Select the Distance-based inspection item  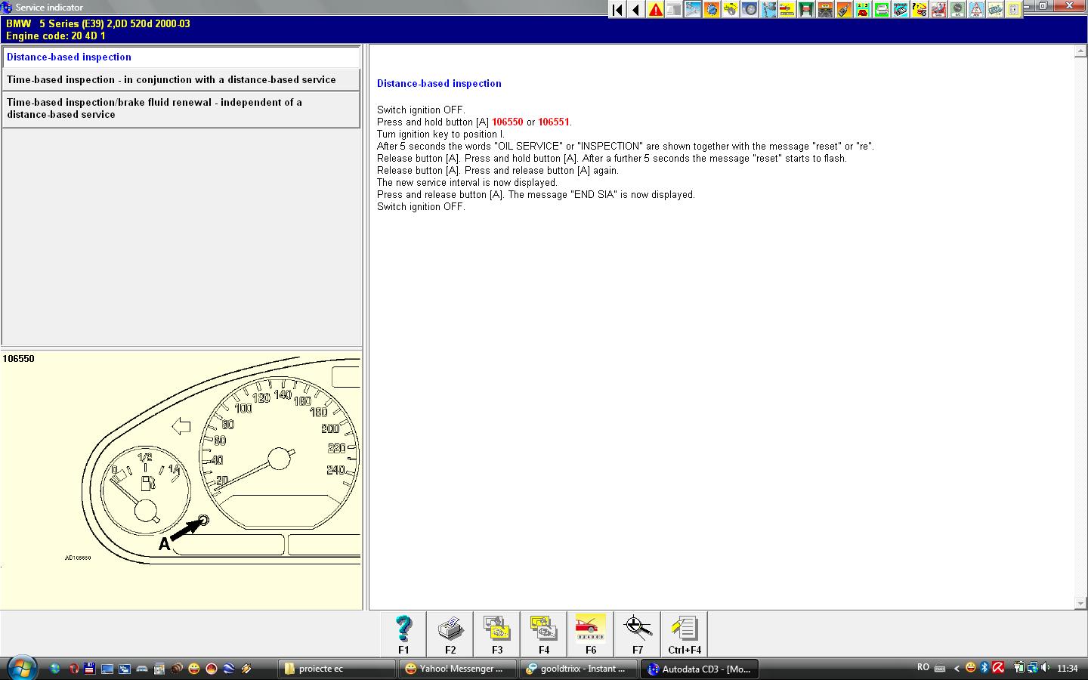(x=181, y=57)
